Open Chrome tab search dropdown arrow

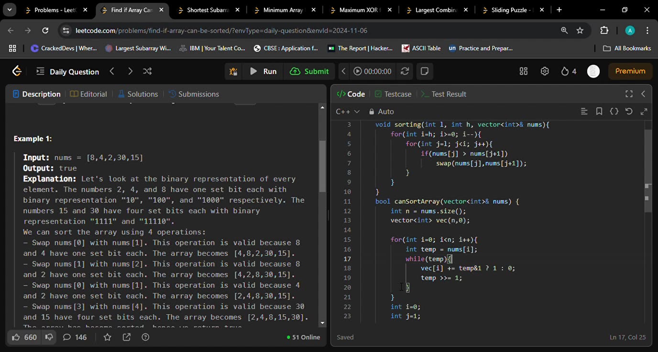[9, 10]
